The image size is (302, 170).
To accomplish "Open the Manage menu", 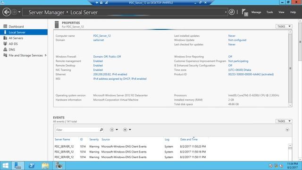I will (x=256, y=12).
